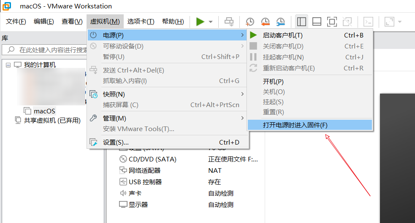
Task: Open the snapshot manager wrench-clock icon
Action: 280,21
